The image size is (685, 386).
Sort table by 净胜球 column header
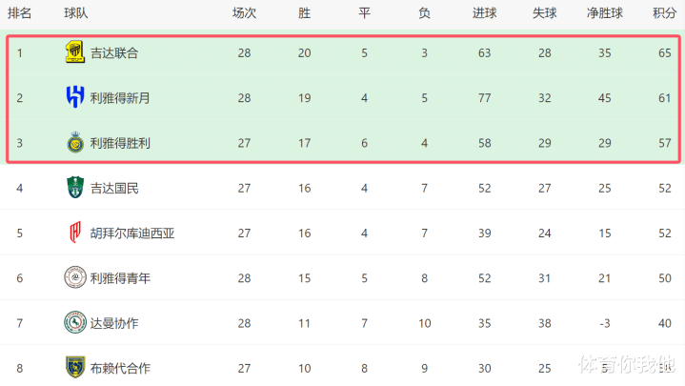605,13
